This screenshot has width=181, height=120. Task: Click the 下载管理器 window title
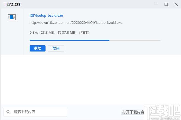pos(12,4)
